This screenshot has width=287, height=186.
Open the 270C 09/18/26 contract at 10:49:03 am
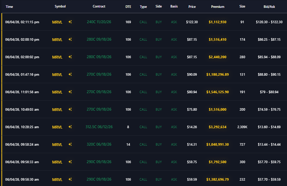pyautogui.click(x=99, y=109)
